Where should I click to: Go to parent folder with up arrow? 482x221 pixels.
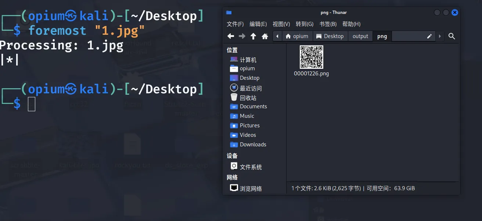(253, 36)
